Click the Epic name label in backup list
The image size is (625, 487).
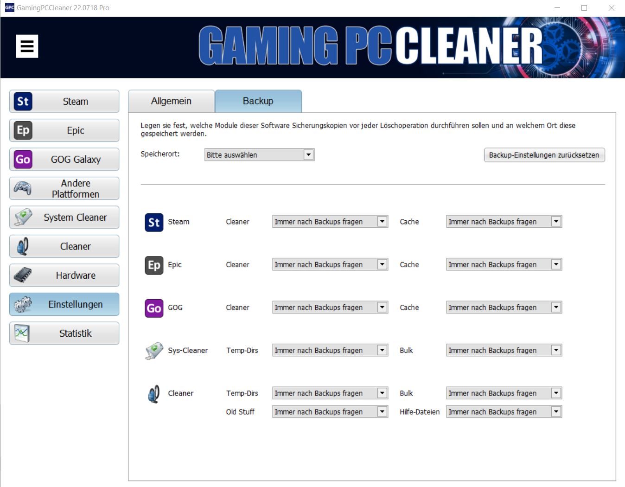[175, 264]
